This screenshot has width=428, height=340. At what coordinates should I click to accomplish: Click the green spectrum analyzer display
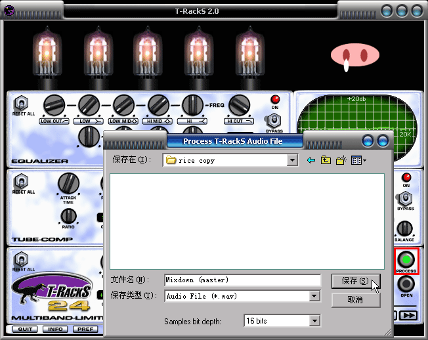coord(357,129)
